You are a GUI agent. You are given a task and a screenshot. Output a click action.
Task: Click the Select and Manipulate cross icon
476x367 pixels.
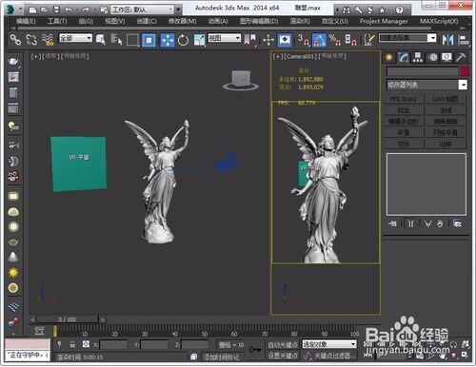coord(268,40)
